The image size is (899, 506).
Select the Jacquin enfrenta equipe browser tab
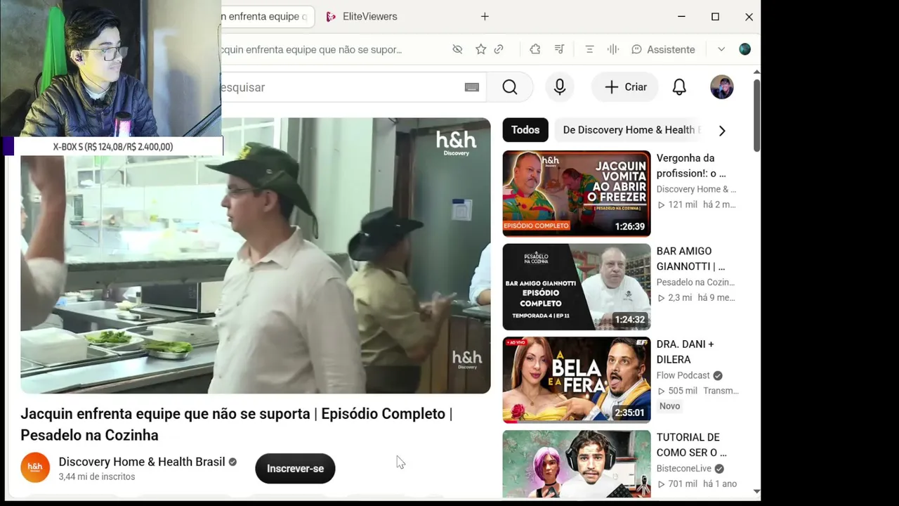[x=267, y=16]
